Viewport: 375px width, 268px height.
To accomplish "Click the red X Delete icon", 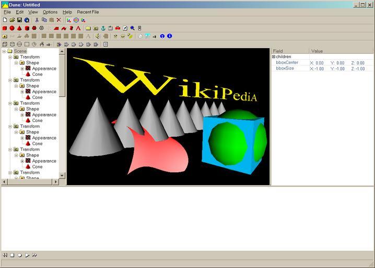I will pos(58,20).
